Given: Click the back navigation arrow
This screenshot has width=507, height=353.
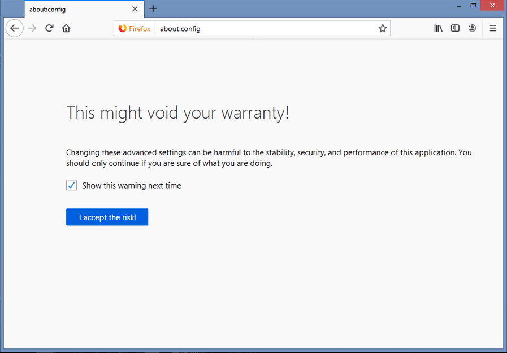Looking at the screenshot, I should (x=14, y=28).
